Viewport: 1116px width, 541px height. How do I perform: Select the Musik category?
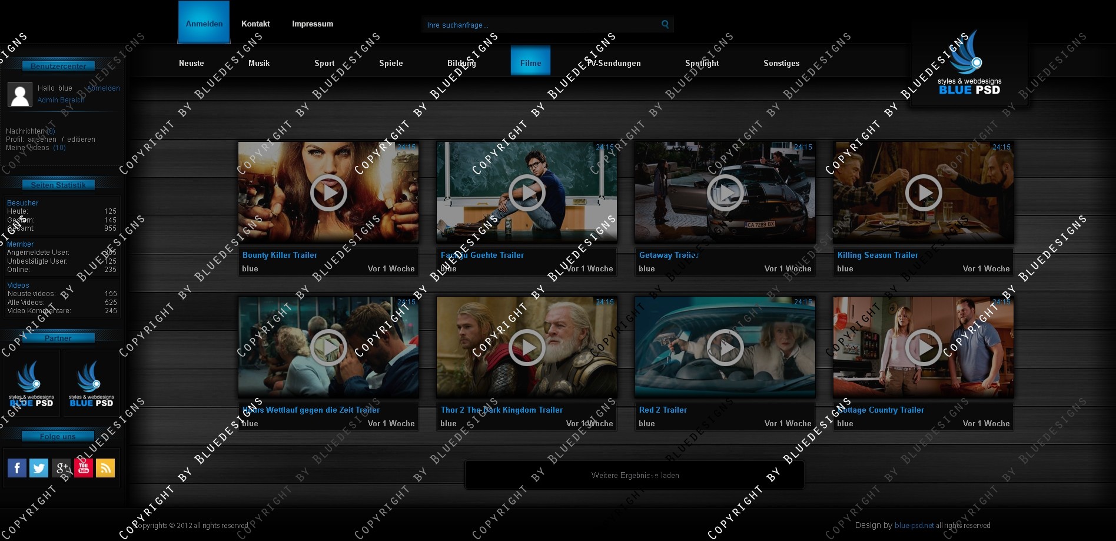point(259,63)
